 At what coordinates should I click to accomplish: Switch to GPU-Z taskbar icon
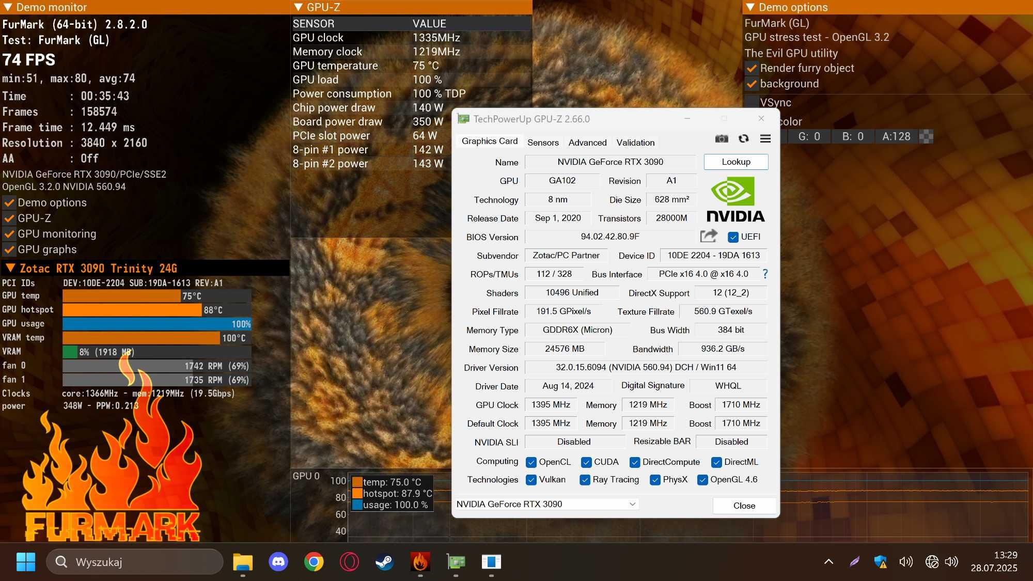coord(456,561)
